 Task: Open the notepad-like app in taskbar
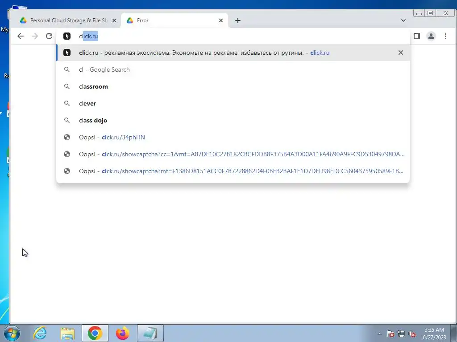[x=150, y=333]
